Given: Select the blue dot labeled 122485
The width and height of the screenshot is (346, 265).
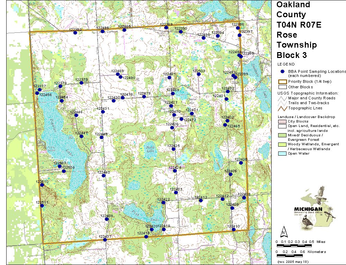Looking at the screenshot, I should tap(124, 30).
